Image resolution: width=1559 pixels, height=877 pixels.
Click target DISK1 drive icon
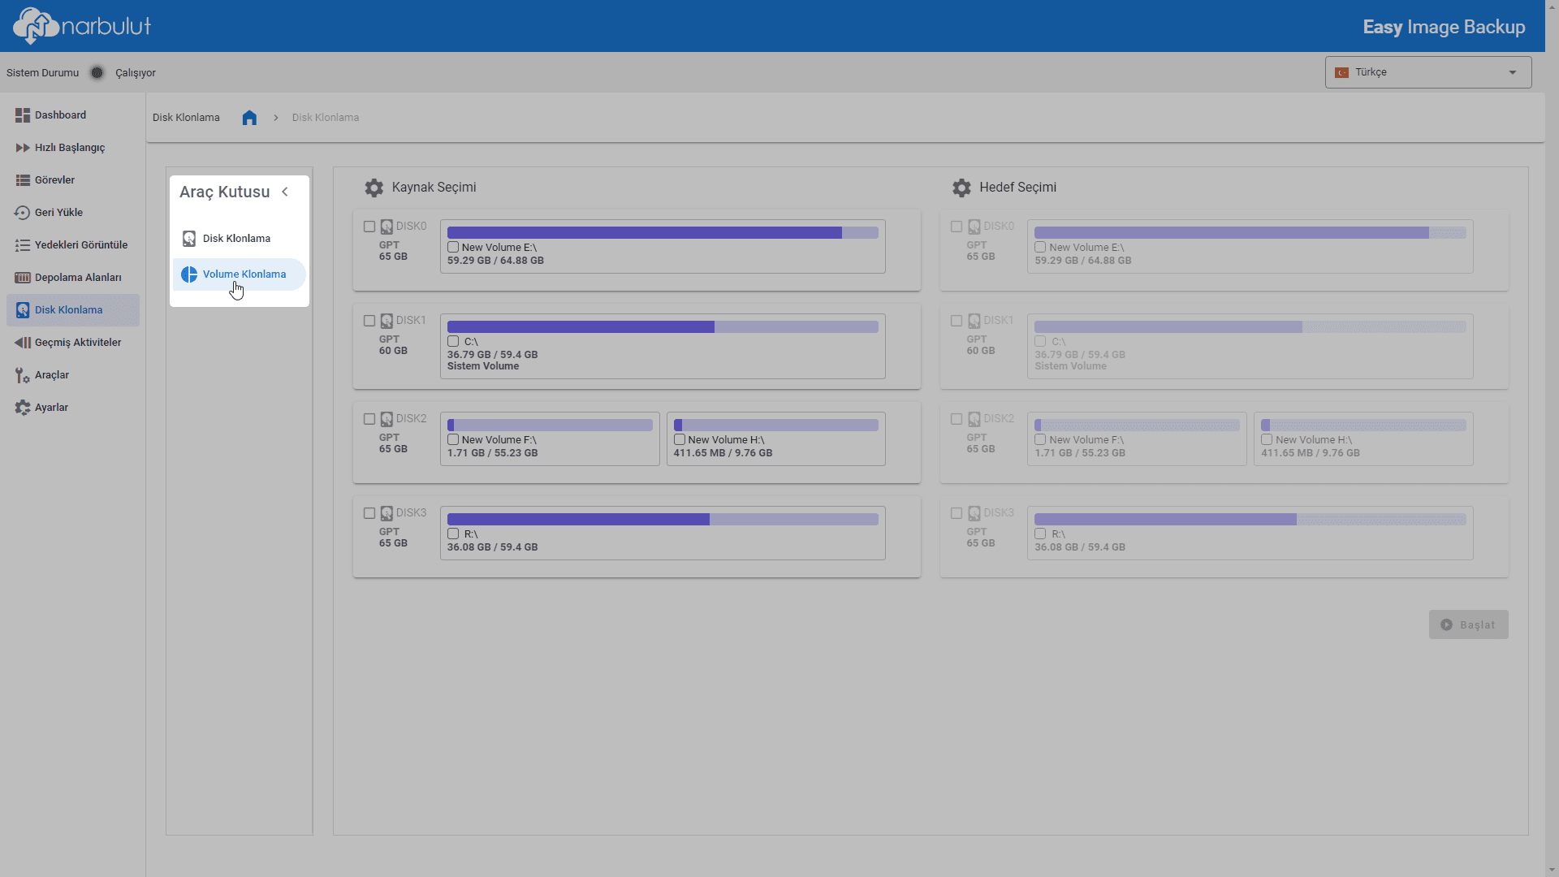click(974, 321)
